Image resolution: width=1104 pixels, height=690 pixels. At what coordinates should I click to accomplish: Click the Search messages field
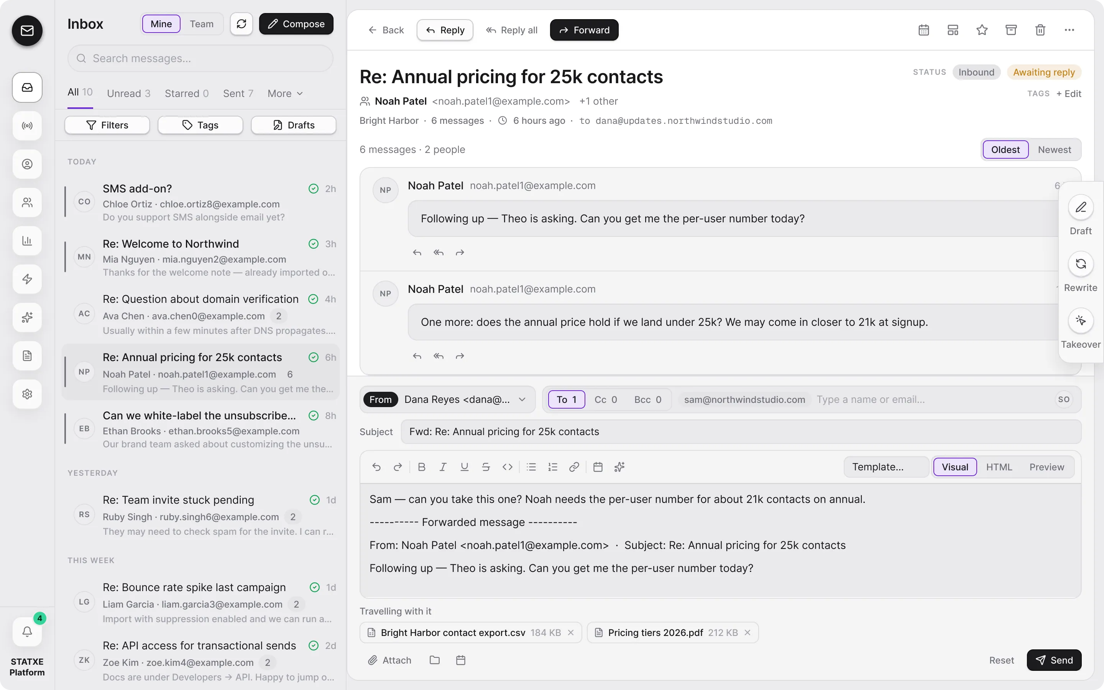pyautogui.click(x=200, y=58)
